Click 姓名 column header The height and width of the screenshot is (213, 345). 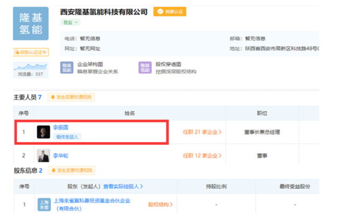pyautogui.click(x=130, y=113)
